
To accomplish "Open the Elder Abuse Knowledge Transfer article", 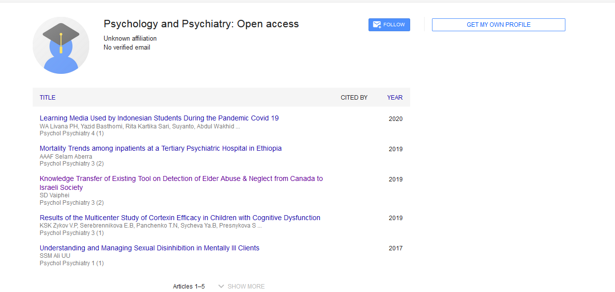I will point(181,179).
